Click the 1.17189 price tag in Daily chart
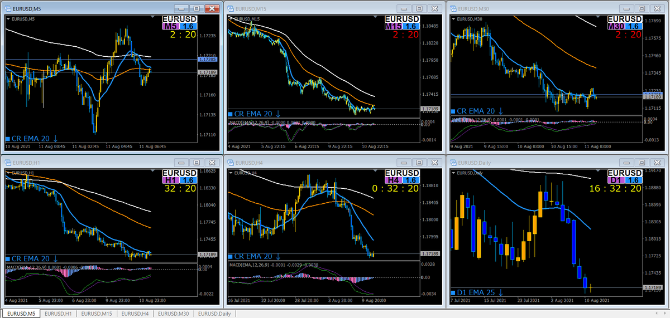The height and width of the screenshot is (318, 670). [653, 288]
